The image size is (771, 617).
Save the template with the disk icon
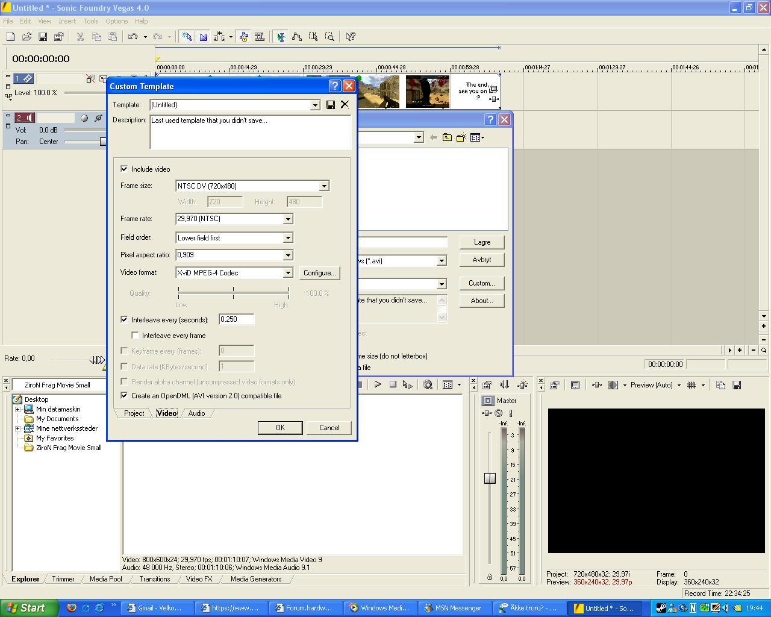click(331, 105)
